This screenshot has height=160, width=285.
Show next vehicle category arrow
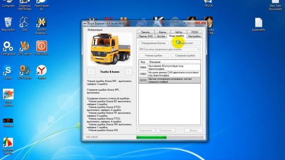pos(129,72)
